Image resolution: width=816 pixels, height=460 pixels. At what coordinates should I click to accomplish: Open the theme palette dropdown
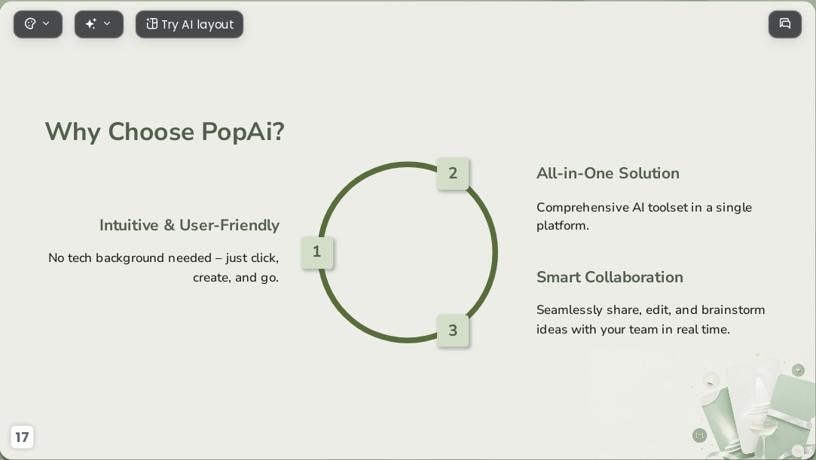pyautogui.click(x=38, y=24)
